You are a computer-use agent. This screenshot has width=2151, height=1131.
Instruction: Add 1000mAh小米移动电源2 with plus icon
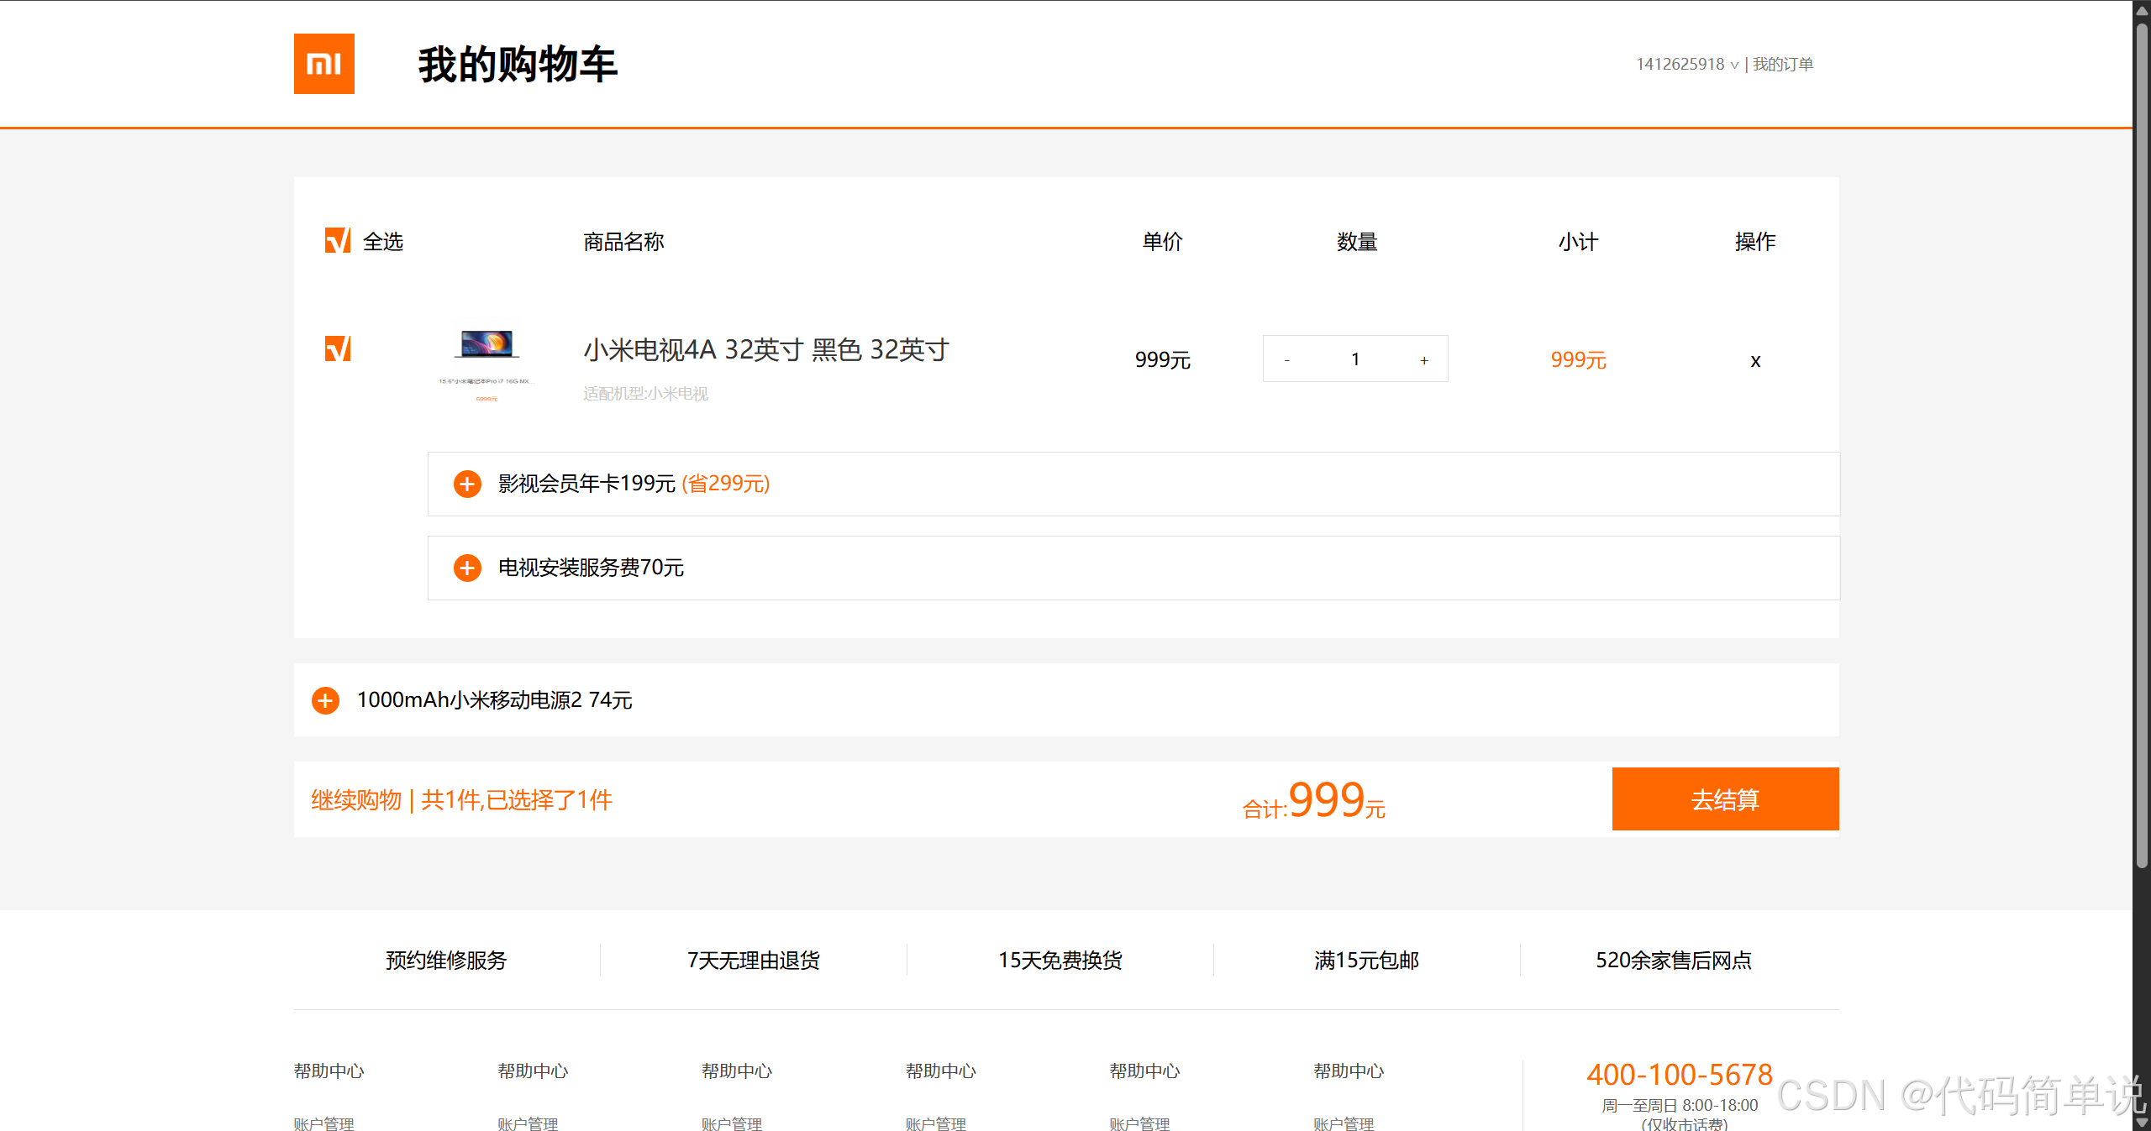coord(325,700)
